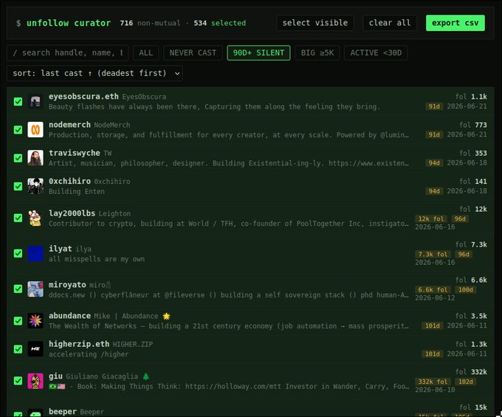Click the 7.3k fol badge
Image resolution: width=502 pixels, height=417 pixels.
[x=433, y=255]
